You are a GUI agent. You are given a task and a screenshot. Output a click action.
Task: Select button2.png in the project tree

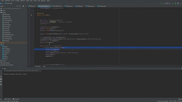coord(7,18)
